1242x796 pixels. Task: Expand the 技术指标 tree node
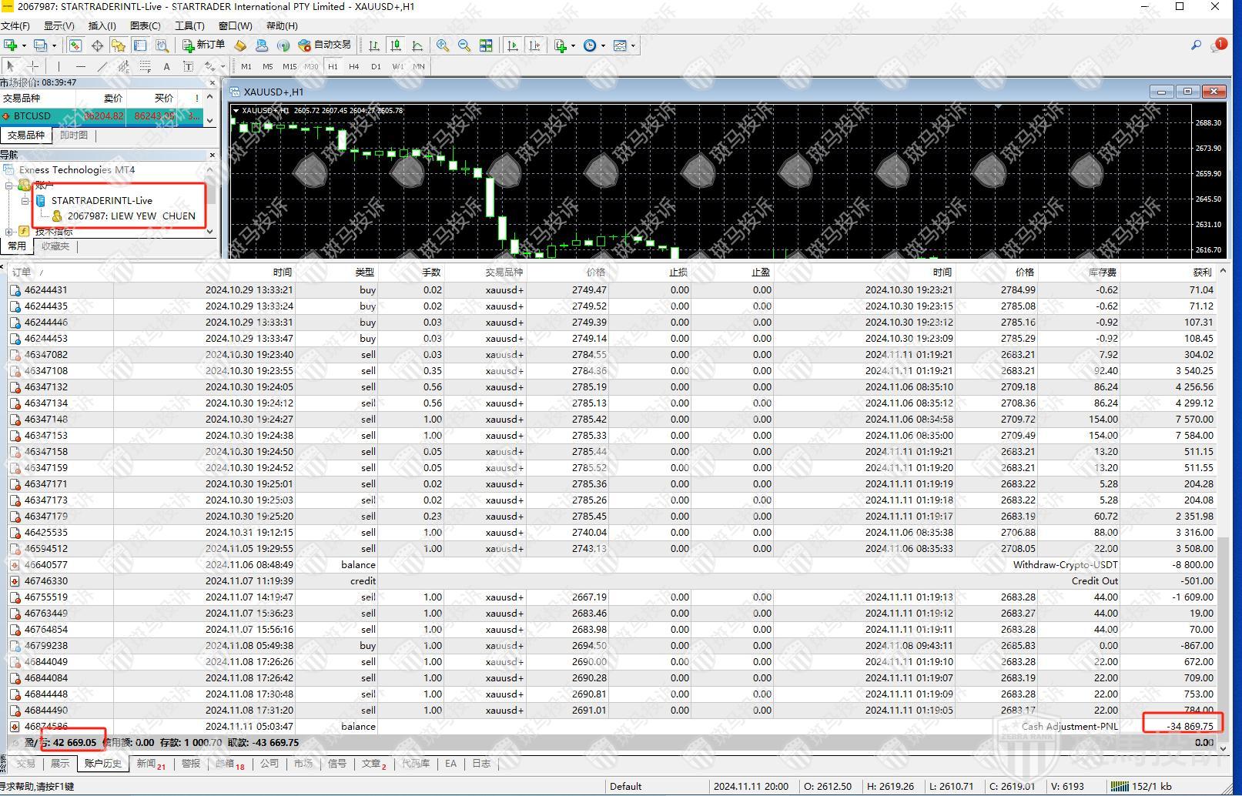coord(9,231)
